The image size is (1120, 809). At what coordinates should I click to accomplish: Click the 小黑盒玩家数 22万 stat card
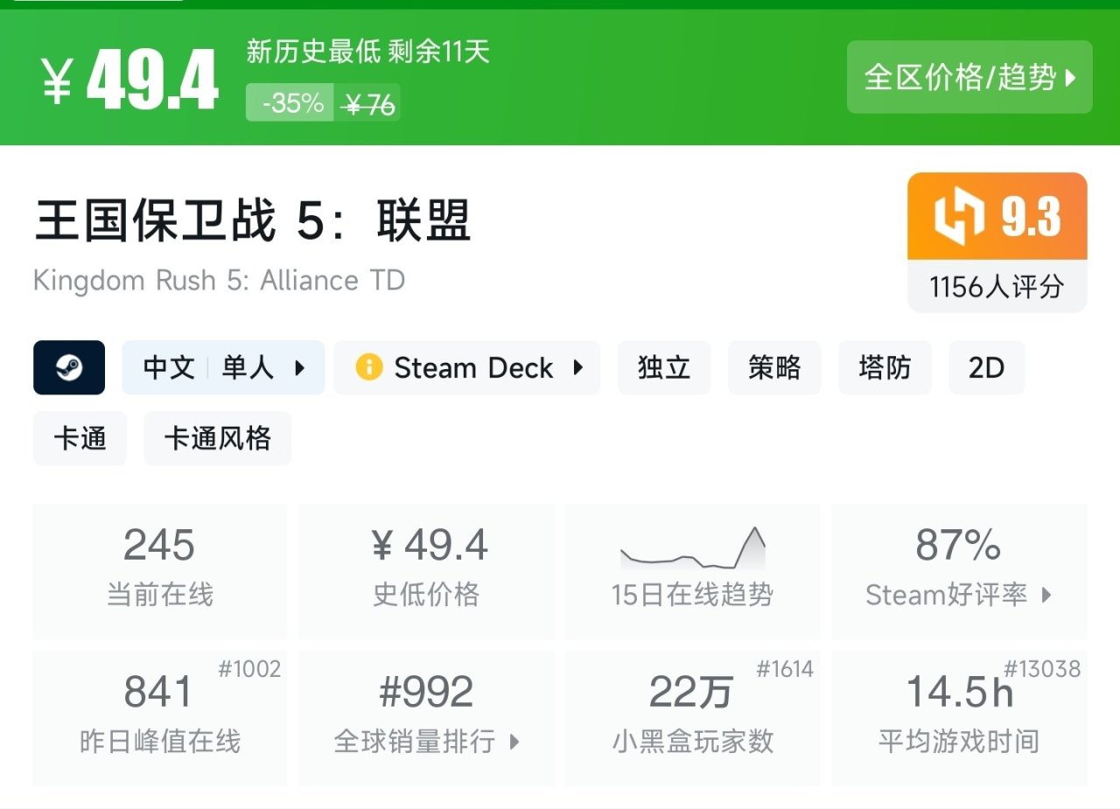(x=692, y=717)
